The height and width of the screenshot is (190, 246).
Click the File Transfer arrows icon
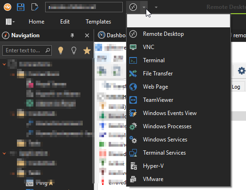[x=133, y=74]
